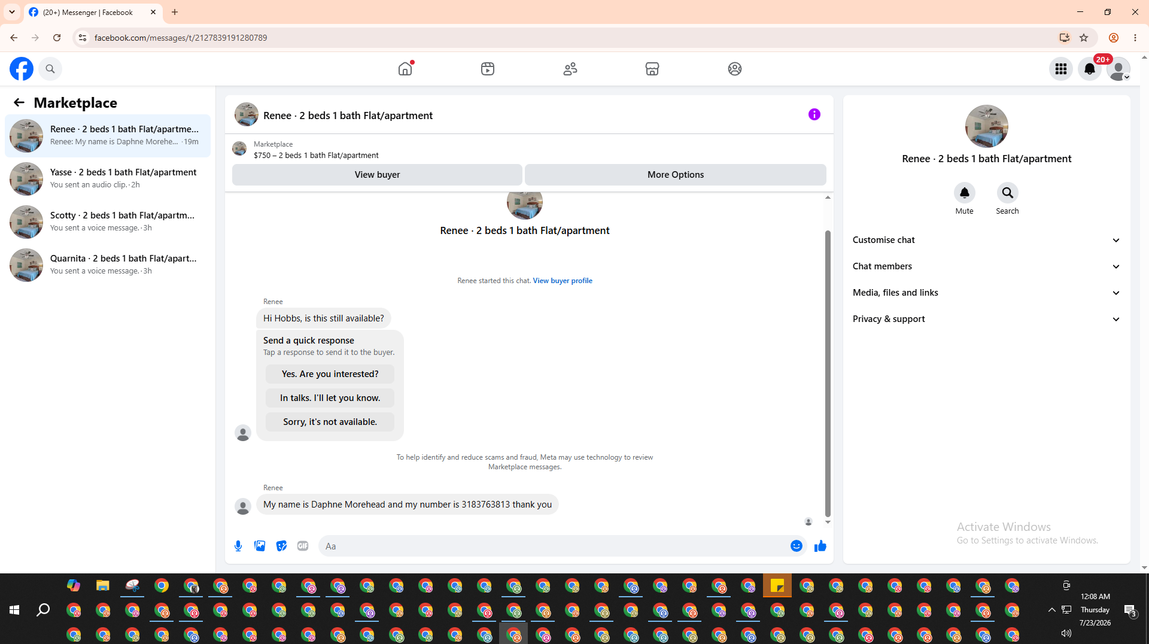Open Chrome menu three dots
This screenshot has width=1149, height=644.
click(x=1135, y=38)
